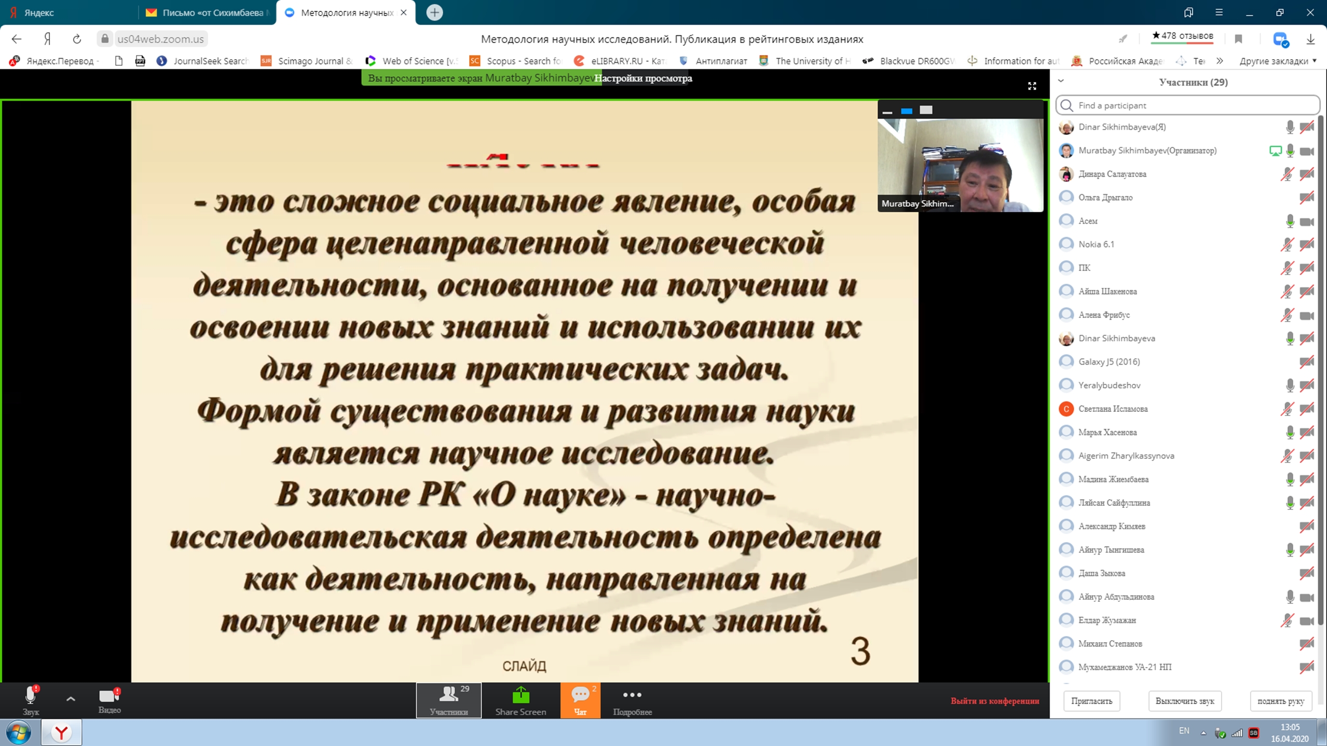Open the Chat panel icon
Viewport: 1327px width, 746px height.
point(580,696)
